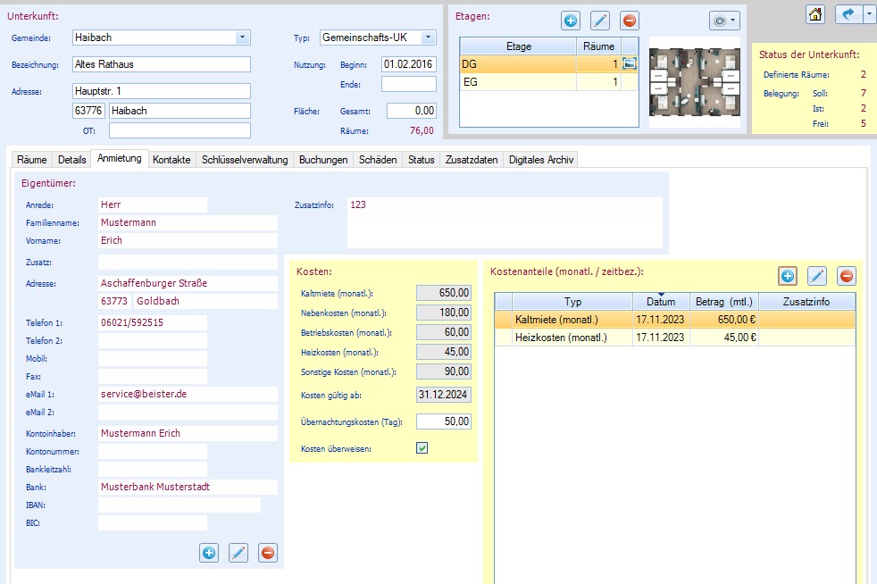This screenshot has width=877, height=584.
Task: Delete the selected Etage with minus icon
Action: tap(630, 21)
